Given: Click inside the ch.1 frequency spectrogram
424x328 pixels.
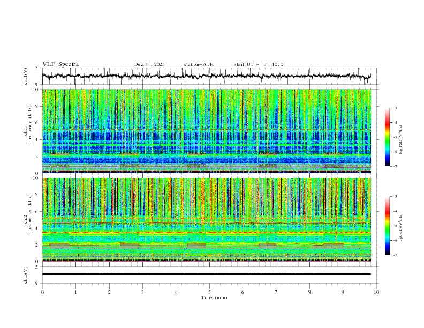Looking at the screenshot, I should [209, 131].
